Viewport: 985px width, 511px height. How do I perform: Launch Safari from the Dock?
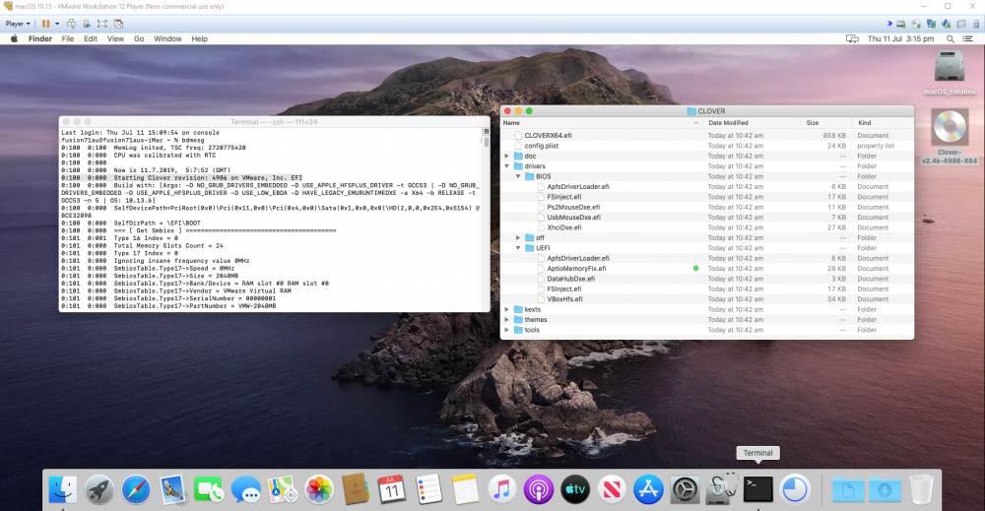pyautogui.click(x=136, y=489)
